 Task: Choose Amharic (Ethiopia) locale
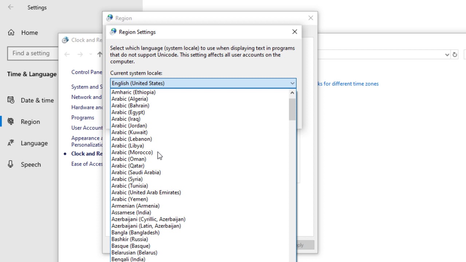click(x=200, y=92)
